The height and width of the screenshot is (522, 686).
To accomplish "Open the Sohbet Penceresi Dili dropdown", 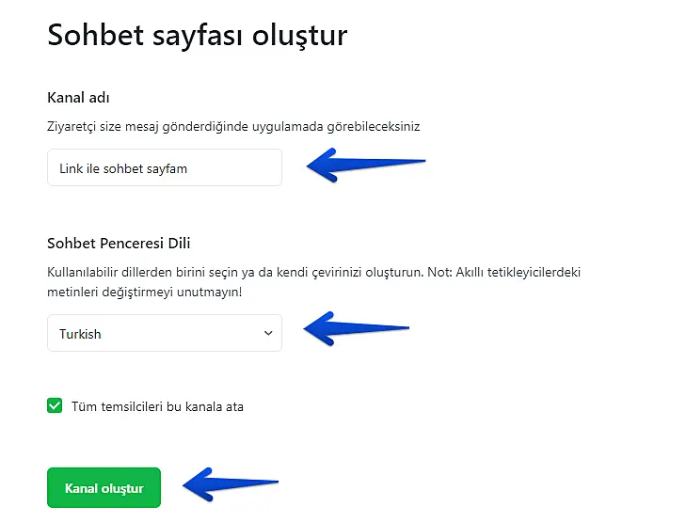I will (164, 333).
